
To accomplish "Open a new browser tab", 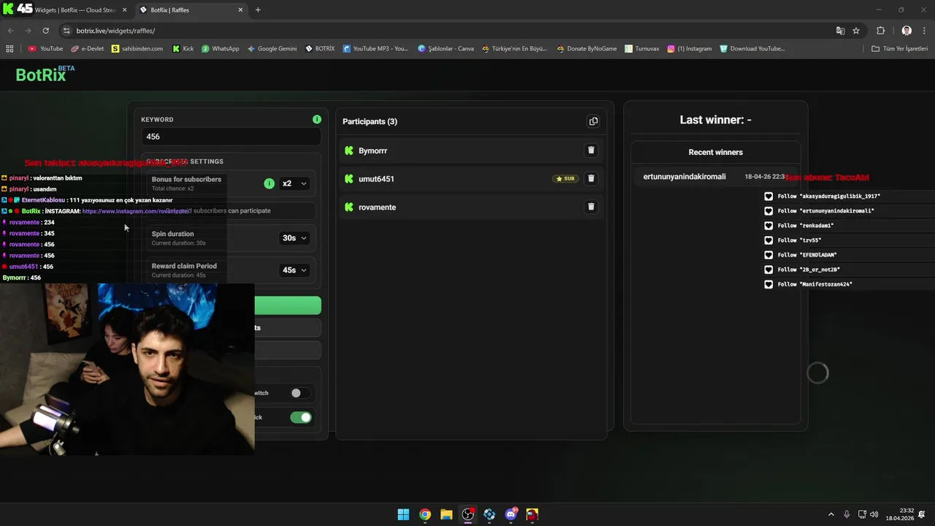I will click(x=258, y=10).
